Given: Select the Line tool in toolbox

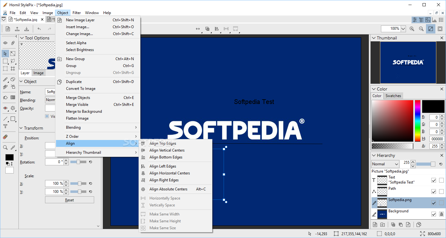Looking at the screenshot, I should (x=5, y=119).
